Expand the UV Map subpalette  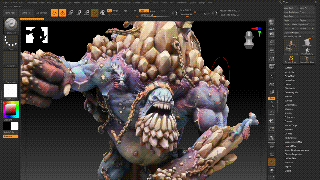tap(288, 134)
